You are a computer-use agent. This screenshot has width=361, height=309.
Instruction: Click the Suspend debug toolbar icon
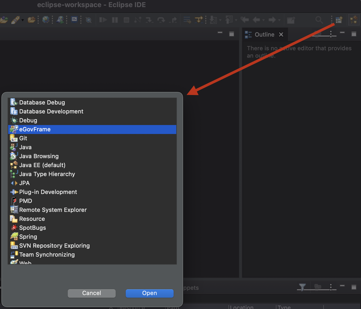click(115, 20)
